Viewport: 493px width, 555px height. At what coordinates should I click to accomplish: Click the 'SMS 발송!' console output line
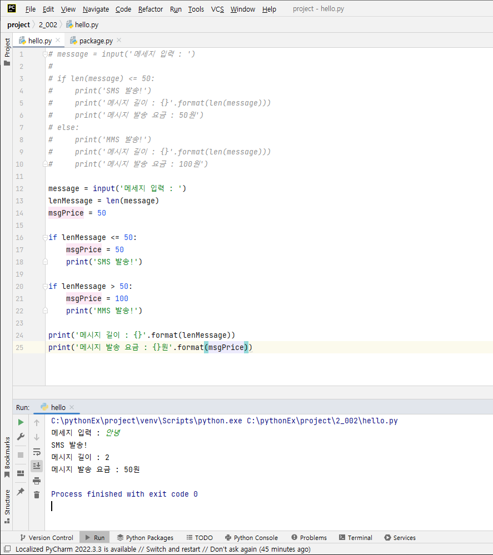click(69, 445)
